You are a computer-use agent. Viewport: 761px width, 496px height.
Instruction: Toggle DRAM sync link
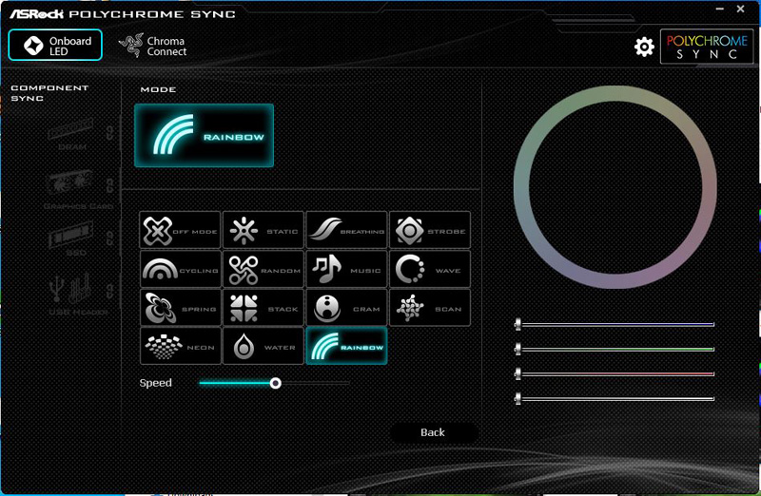tap(110, 133)
